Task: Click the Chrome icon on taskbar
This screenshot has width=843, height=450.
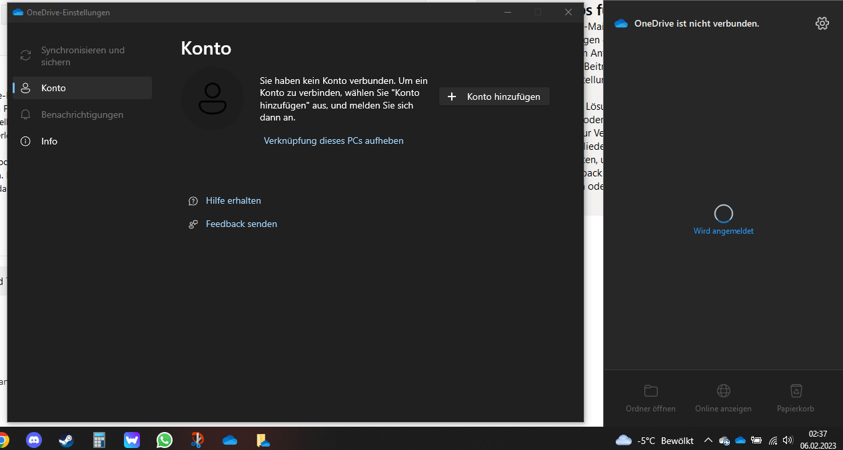Action: 3,440
